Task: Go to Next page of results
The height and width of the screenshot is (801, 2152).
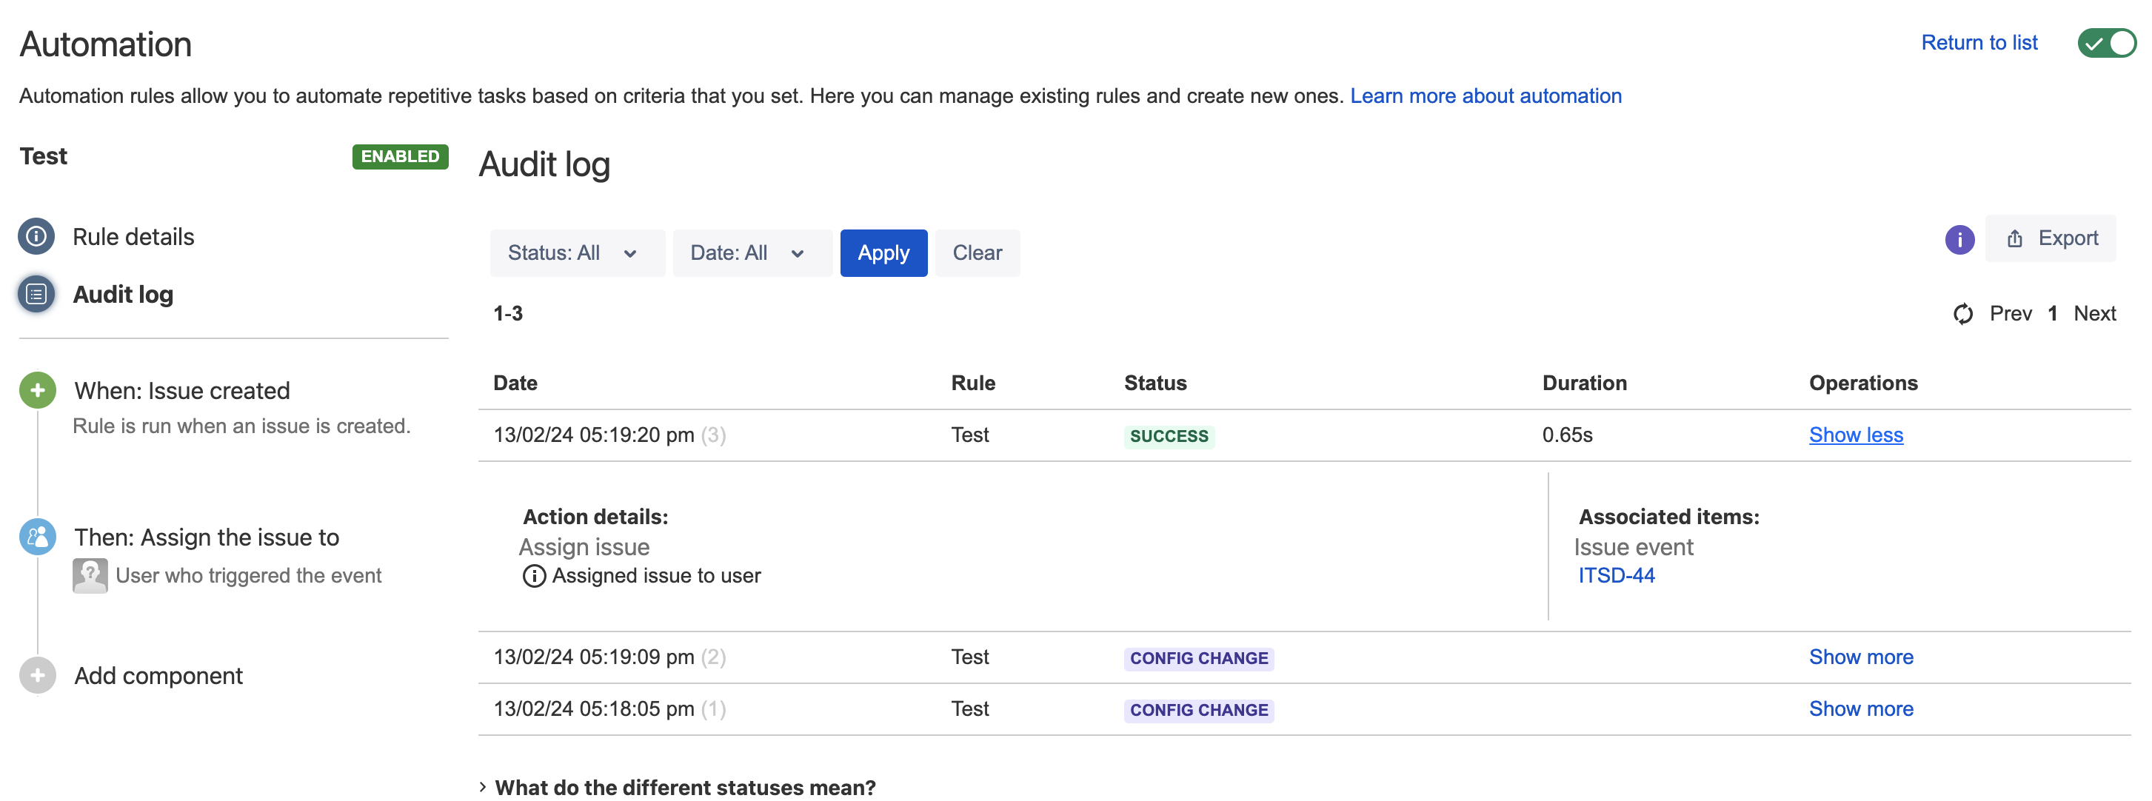Action: click(2094, 313)
